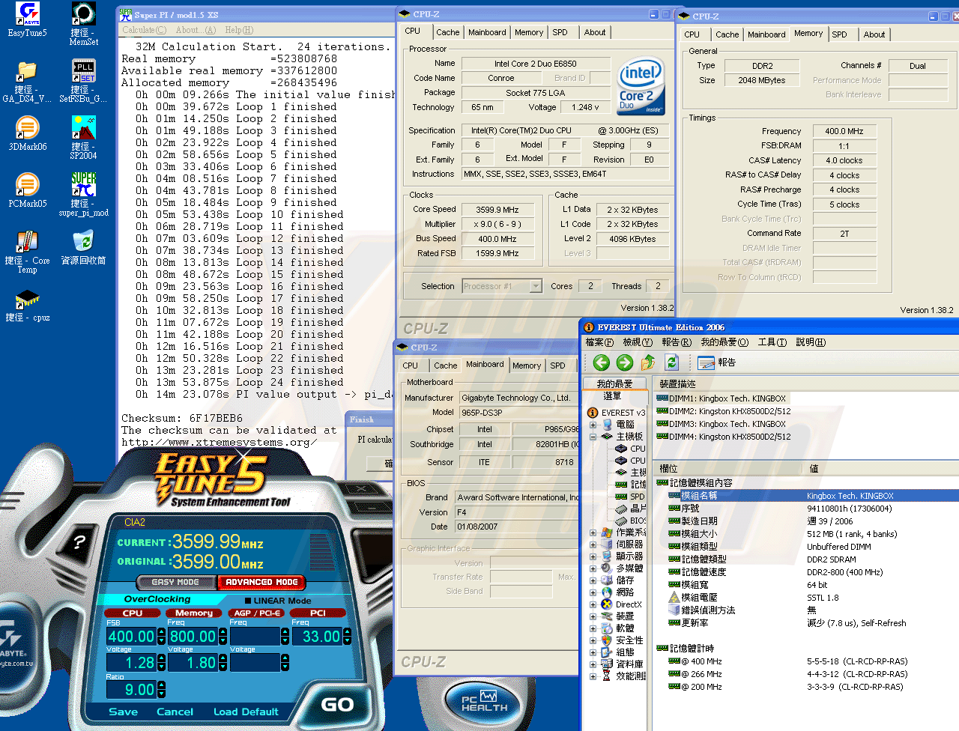
Task: Click the EVEREST report toolbar icon
Action: click(716, 363)
